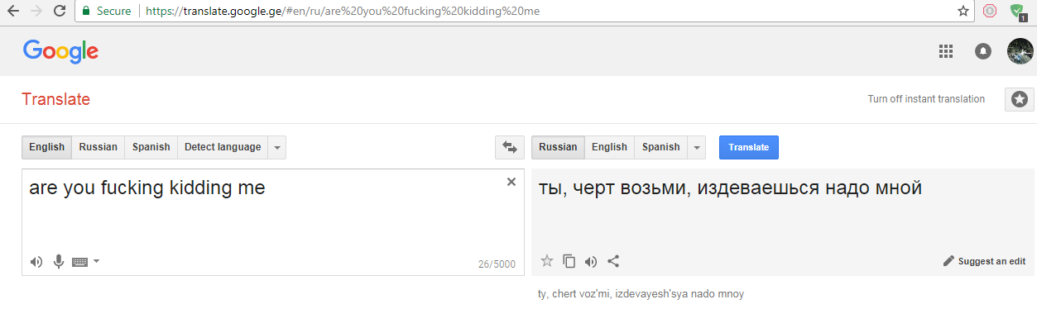Open the red circular browser extension
The image size is (1037, 328).
coord(990,12)
